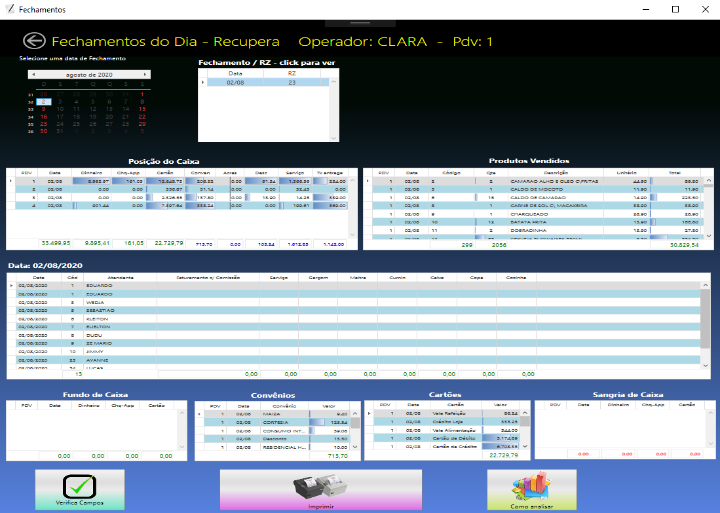Select day 9 in the calendar
The image size is (720, 513).
click(44, 109)
